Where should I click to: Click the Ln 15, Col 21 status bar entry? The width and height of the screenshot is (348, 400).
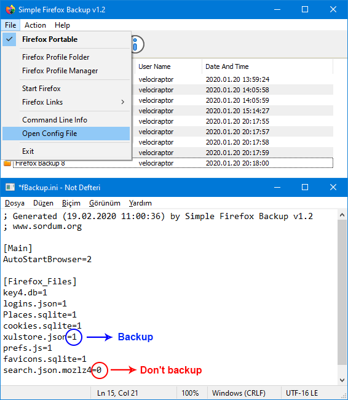click(x=117, y=393)
